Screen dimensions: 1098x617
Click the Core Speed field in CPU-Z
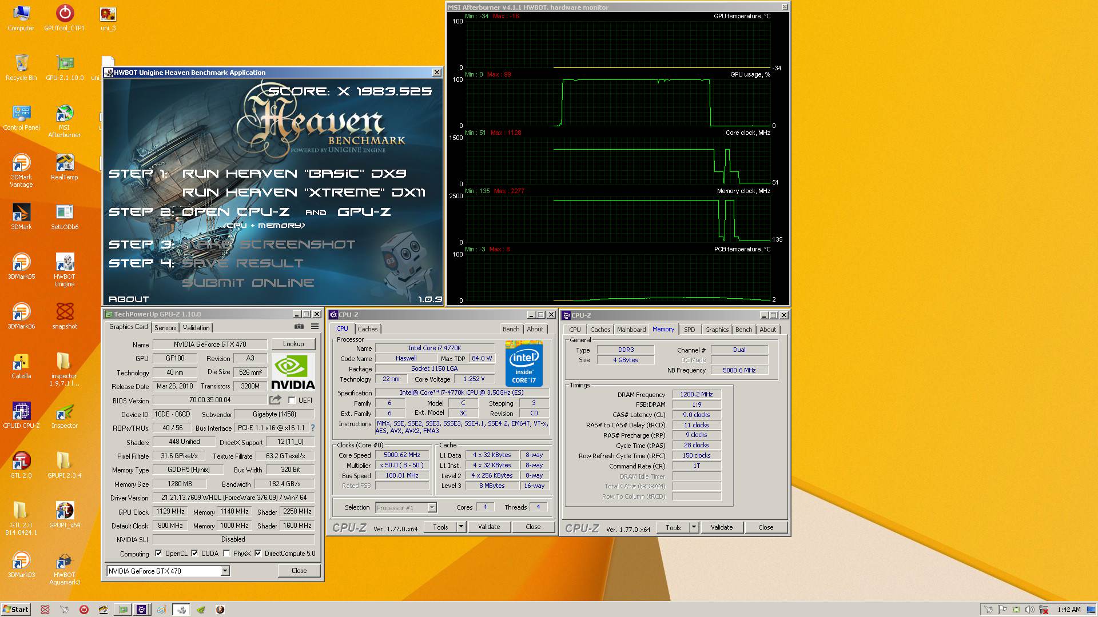[x=402, y=455]
